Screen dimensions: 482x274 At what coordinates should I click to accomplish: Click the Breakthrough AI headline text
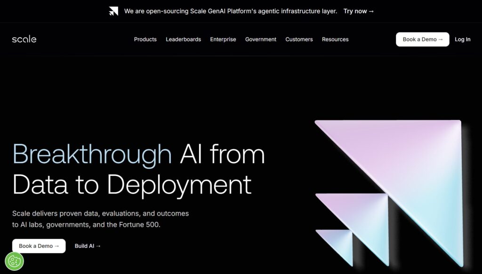click(138, 169)
